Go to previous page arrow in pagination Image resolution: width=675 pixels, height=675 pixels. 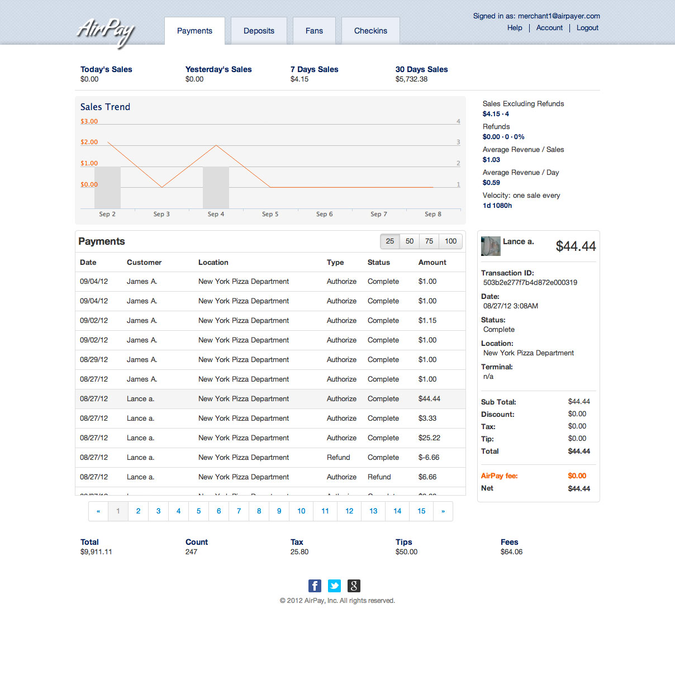[98, 511]
